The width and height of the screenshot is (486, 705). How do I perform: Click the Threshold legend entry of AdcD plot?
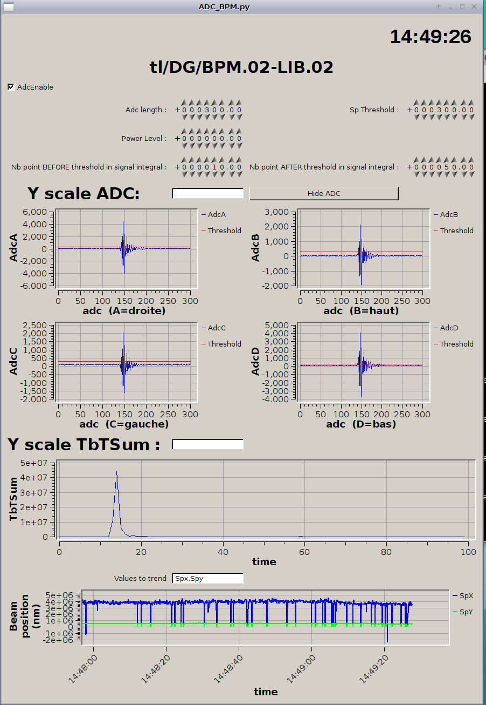click(456, 344)
